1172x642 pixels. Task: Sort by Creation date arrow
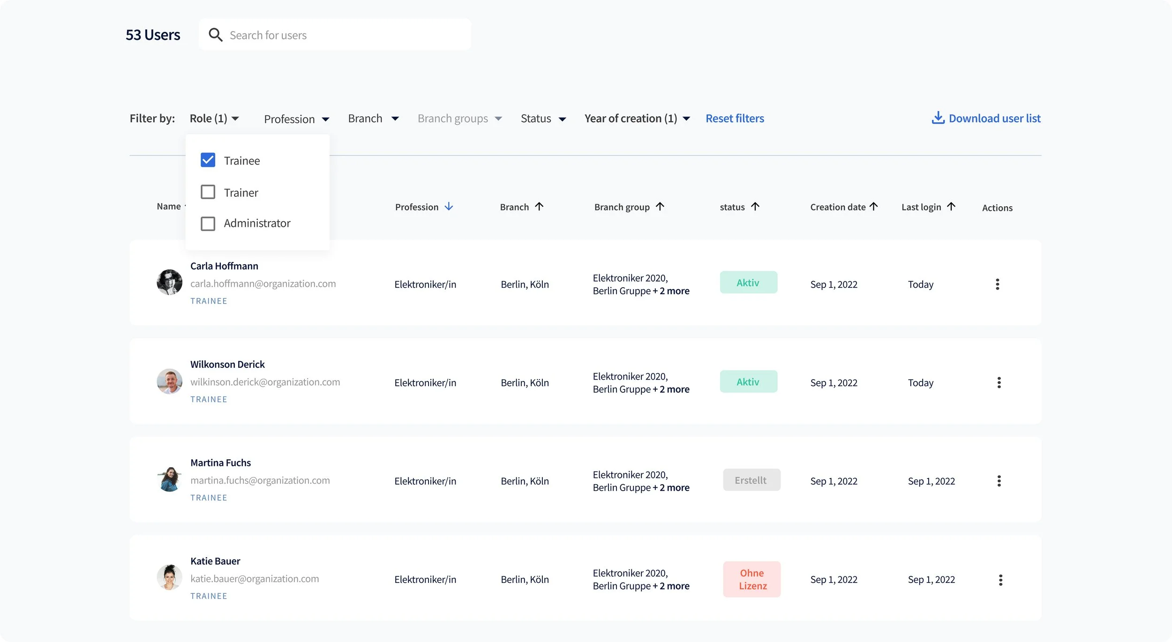tap(873, 207)
